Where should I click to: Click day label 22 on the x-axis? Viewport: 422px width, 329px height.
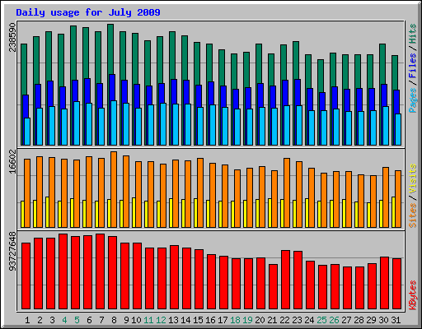284,320
